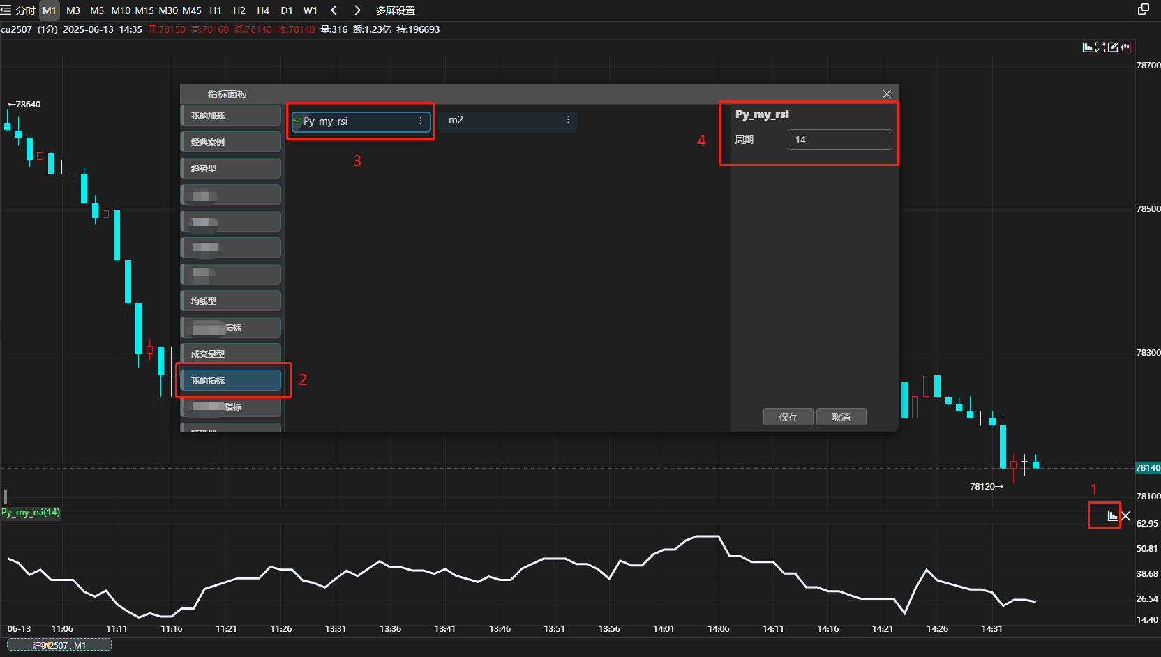Select the M30 timeframe

coord(168,10)
